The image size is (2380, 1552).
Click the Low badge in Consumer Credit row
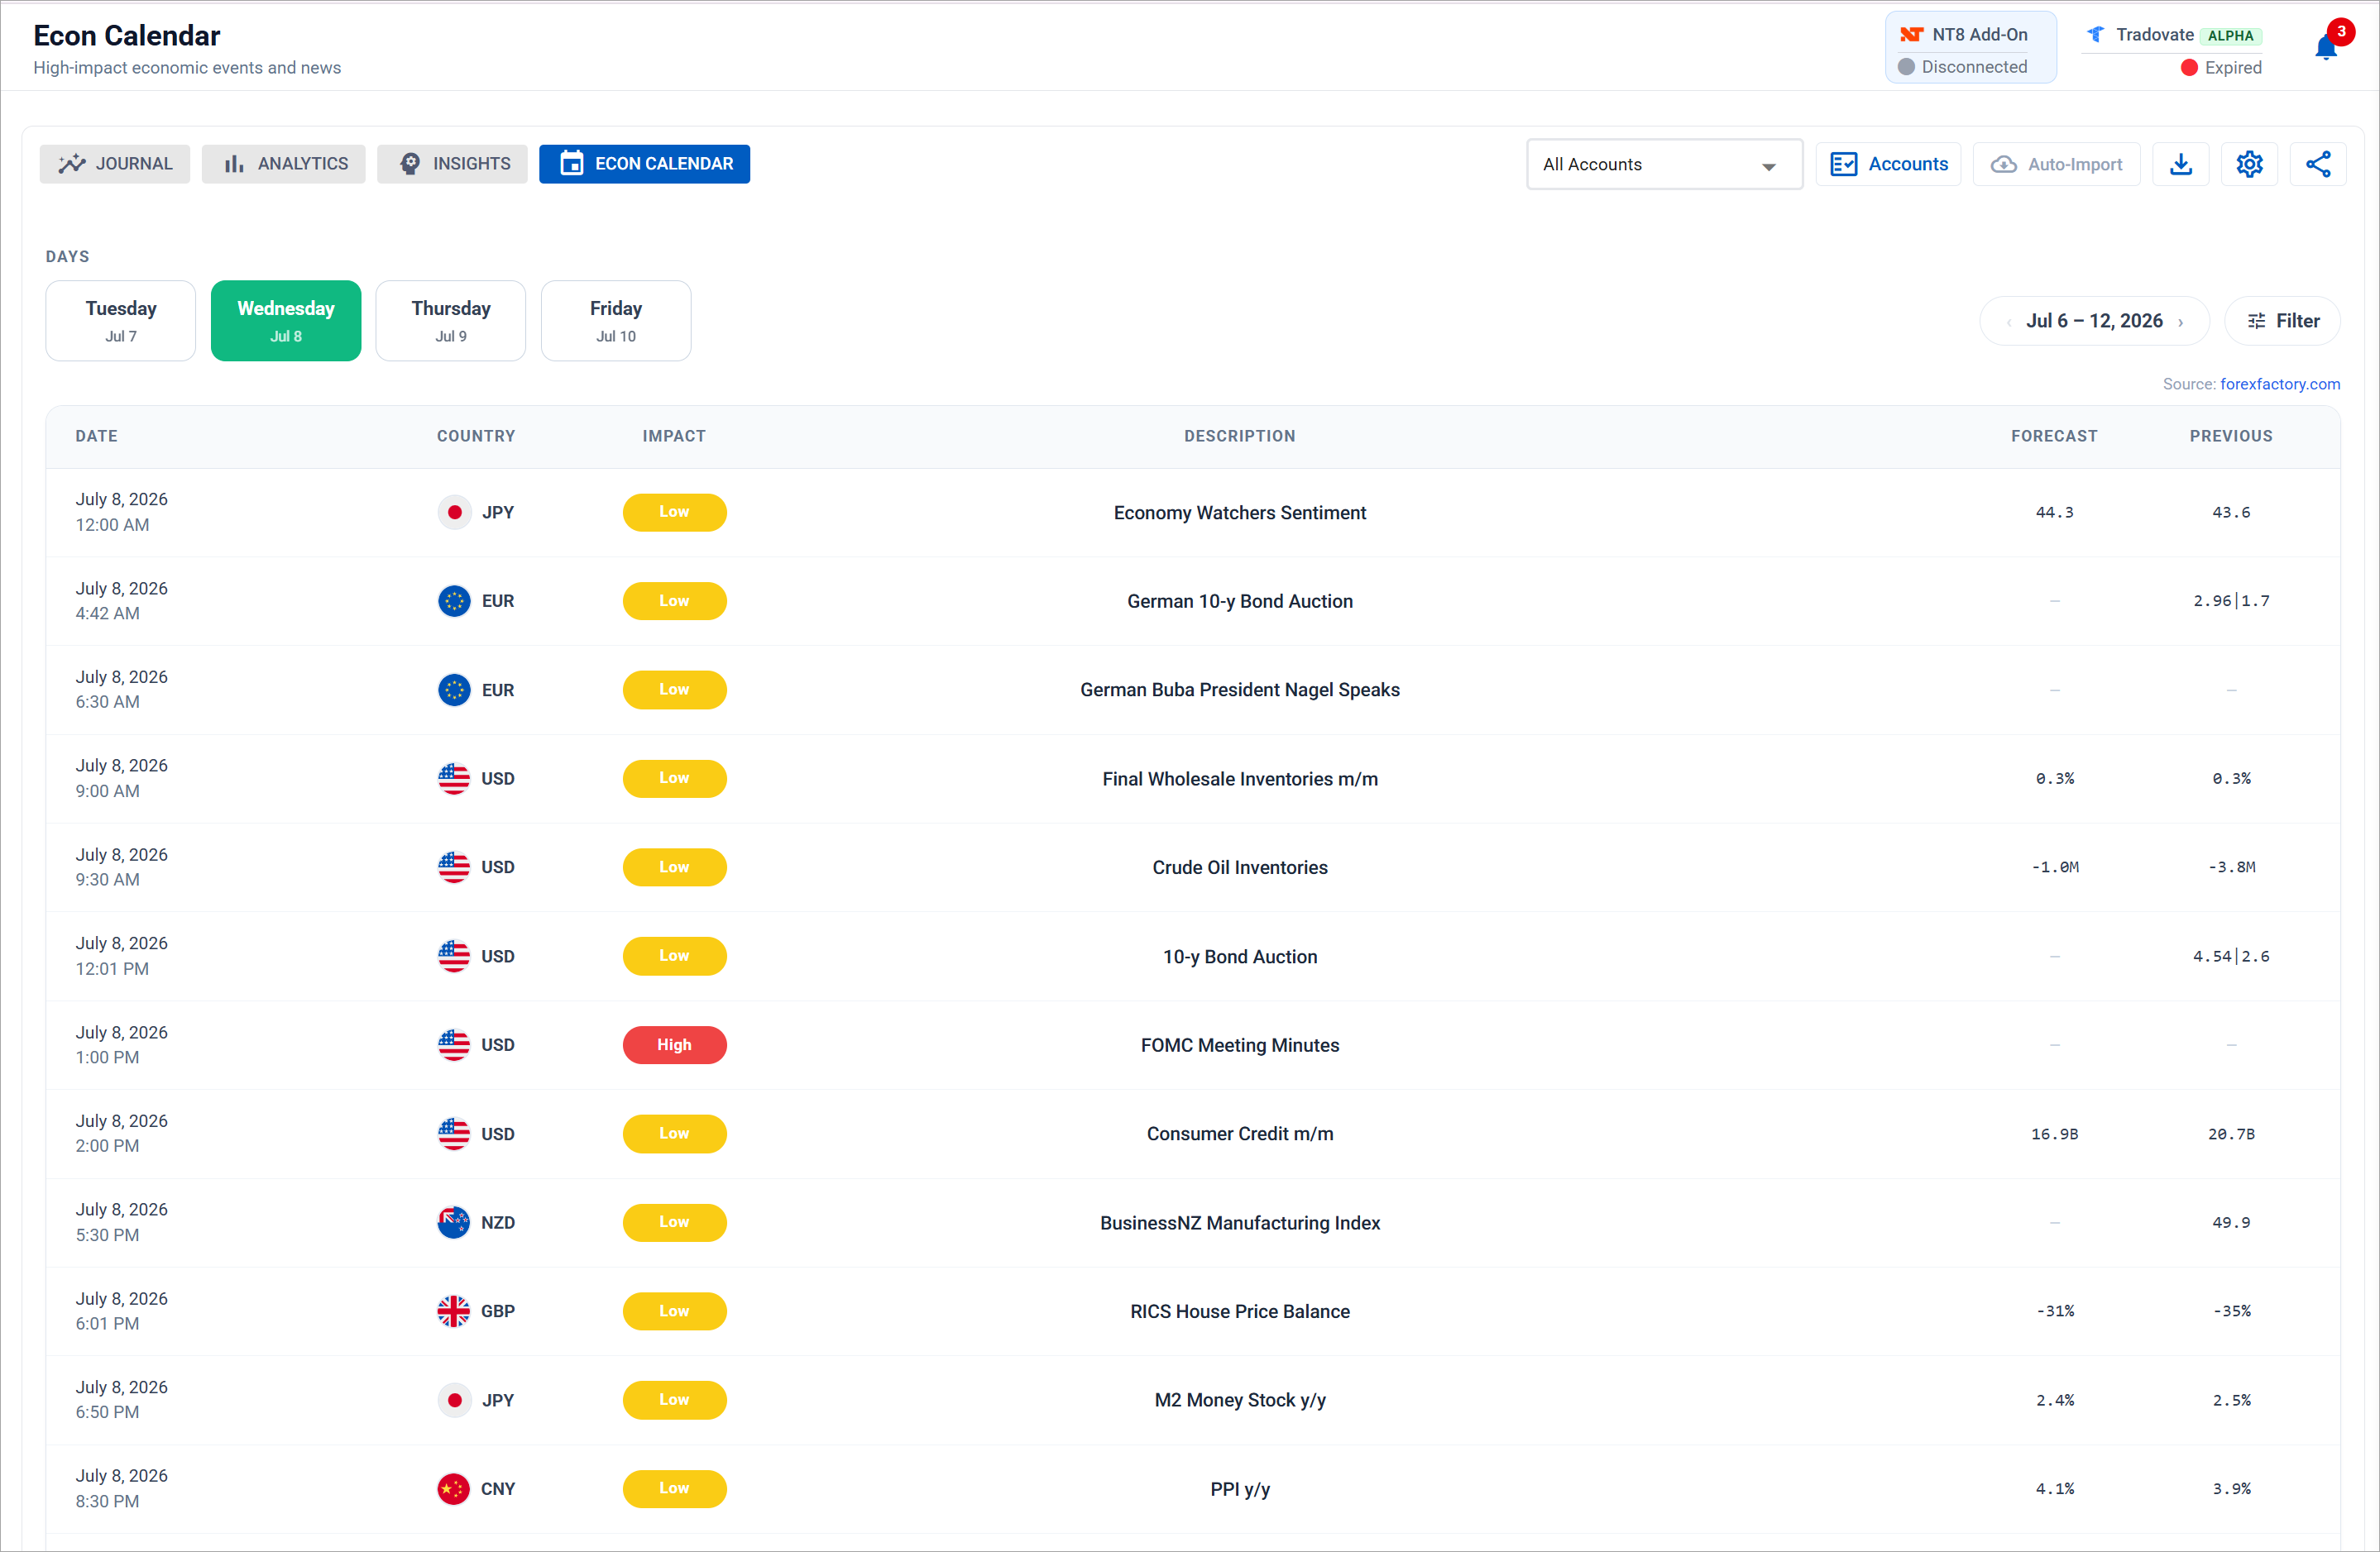coord(674,1134)
